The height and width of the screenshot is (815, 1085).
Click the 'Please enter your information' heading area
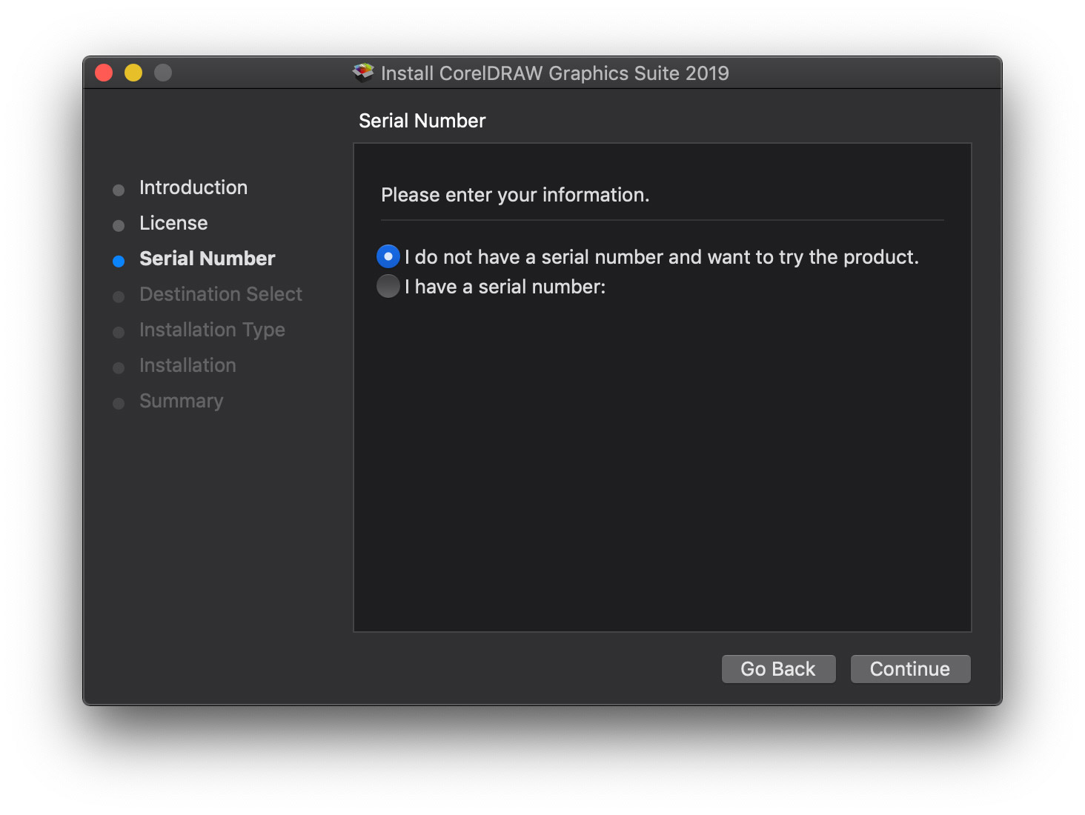514,195
